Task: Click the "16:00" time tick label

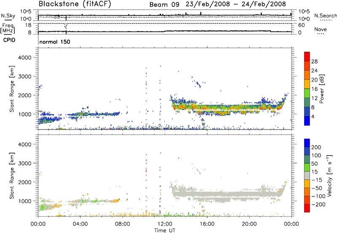Action: pos(207,224)
